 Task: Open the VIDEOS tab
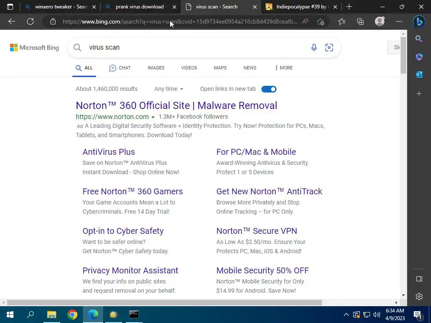[x=189, y=68]
